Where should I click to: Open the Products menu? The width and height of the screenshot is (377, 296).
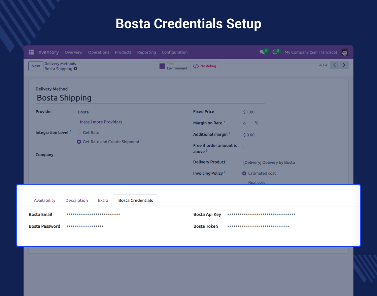coord(123,52)
